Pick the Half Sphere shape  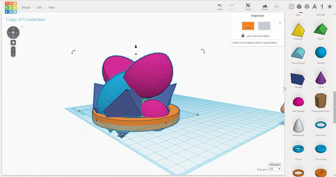pos(298,104)
